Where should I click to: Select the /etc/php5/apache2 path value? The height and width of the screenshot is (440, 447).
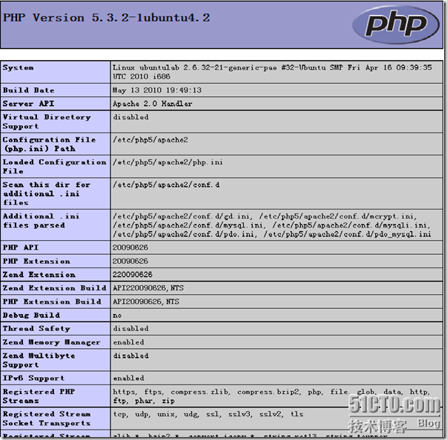(150, 140)
